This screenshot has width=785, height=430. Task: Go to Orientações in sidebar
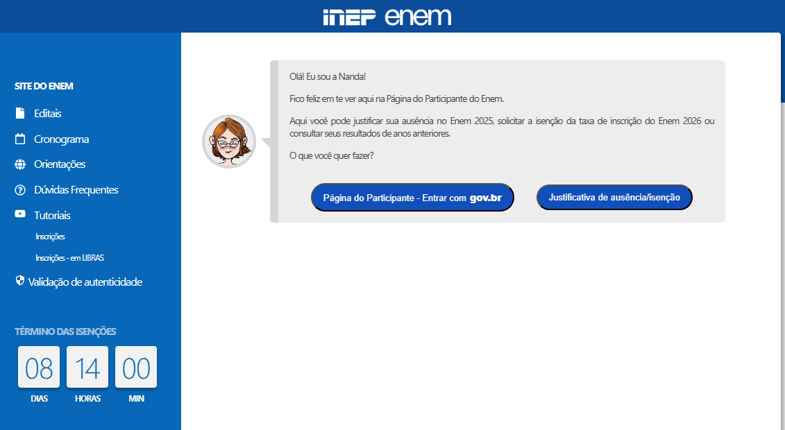click(60, 164)
